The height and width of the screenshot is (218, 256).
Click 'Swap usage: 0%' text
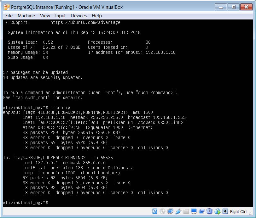[28, 57]
